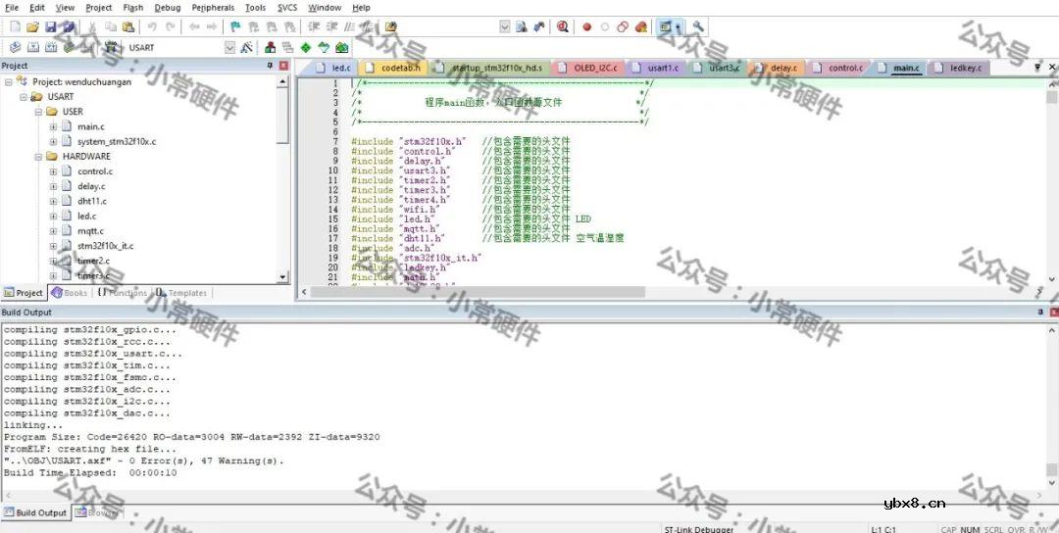
Task: Close the Build Output panel
Action: point(1054,312)
